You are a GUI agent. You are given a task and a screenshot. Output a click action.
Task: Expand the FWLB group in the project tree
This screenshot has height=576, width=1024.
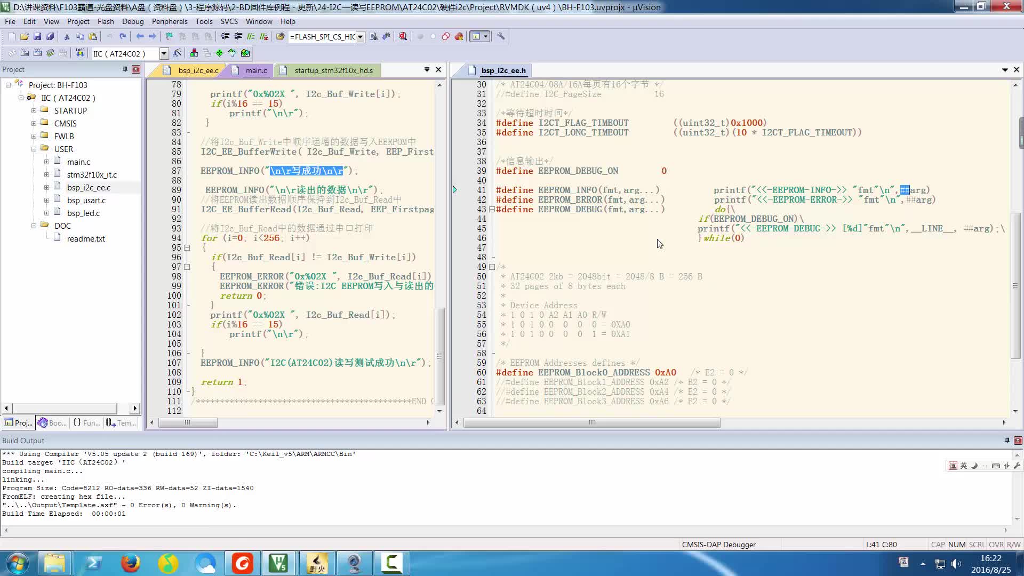click(x=34, y=137)
